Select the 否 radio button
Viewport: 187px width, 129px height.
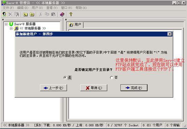click(111, 78)
